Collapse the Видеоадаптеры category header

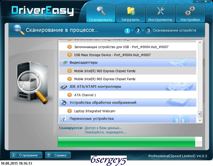click(x=128, y=63)
